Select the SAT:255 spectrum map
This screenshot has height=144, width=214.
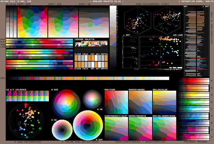tap(32, 22)
